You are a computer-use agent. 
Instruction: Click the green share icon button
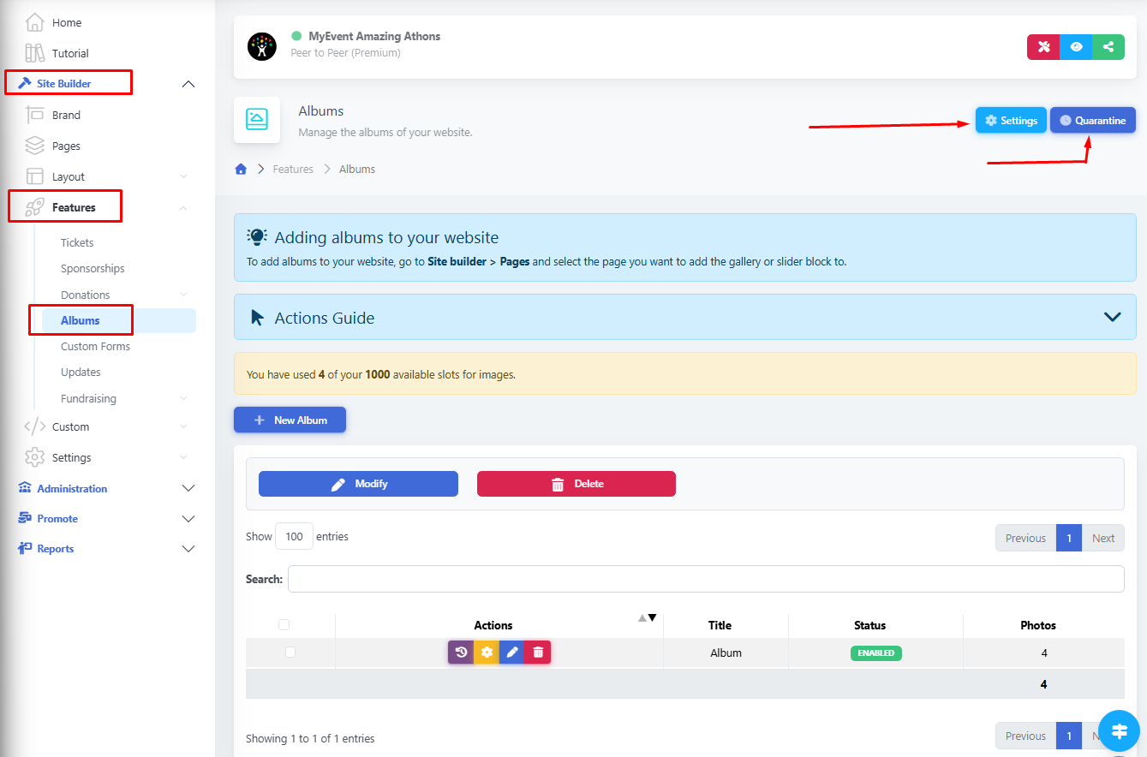tap(1108, 47)
